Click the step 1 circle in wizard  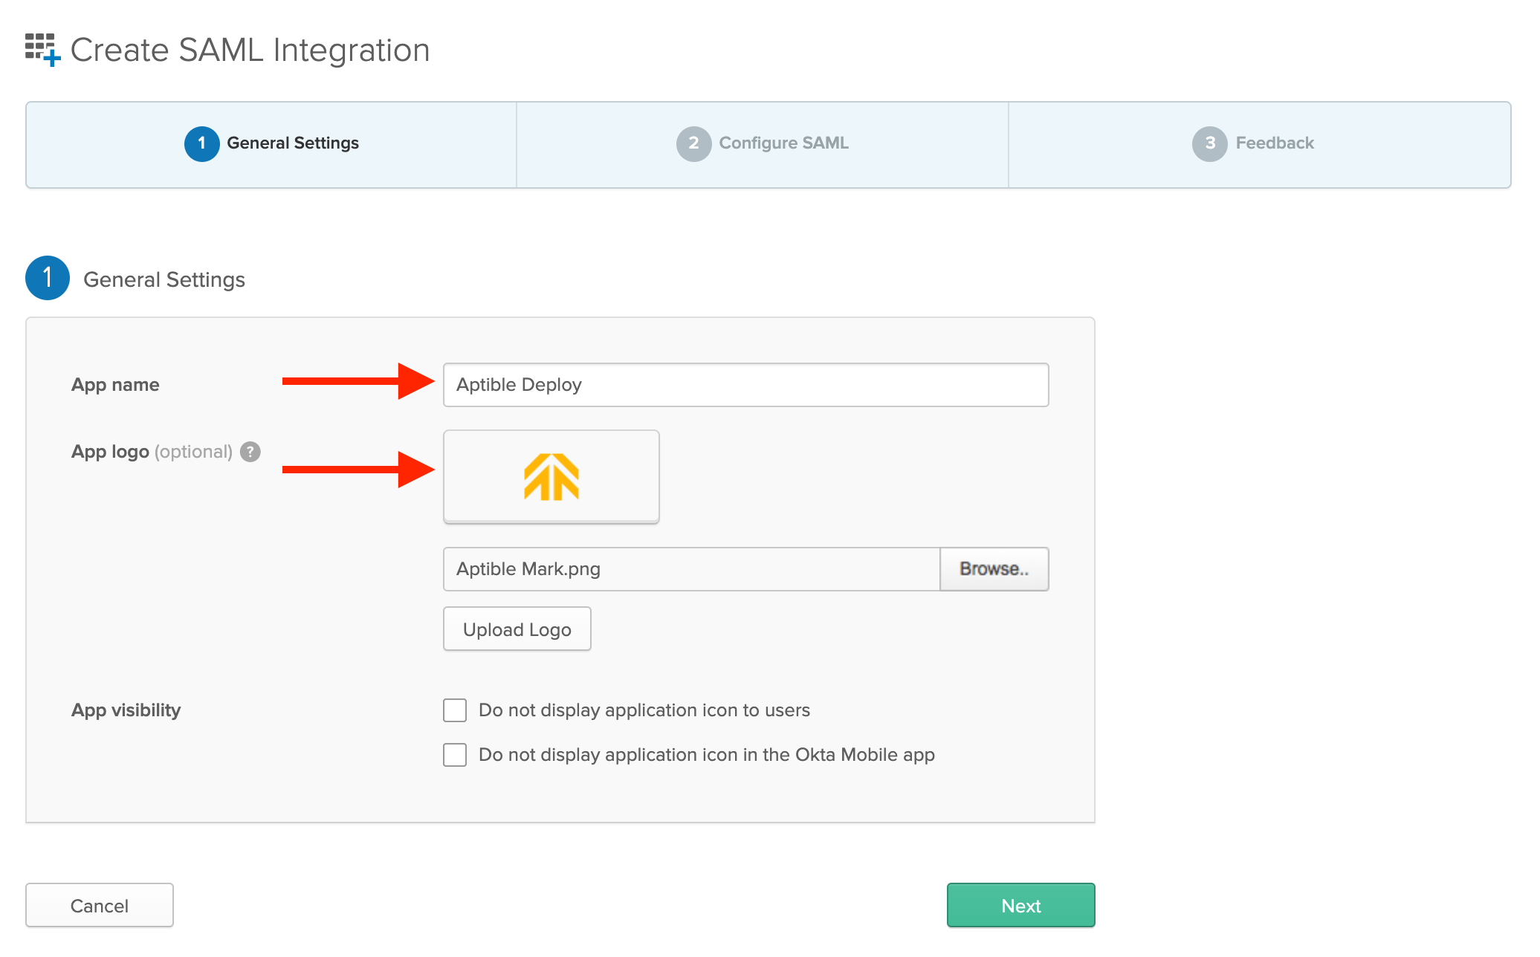point(201,143)
